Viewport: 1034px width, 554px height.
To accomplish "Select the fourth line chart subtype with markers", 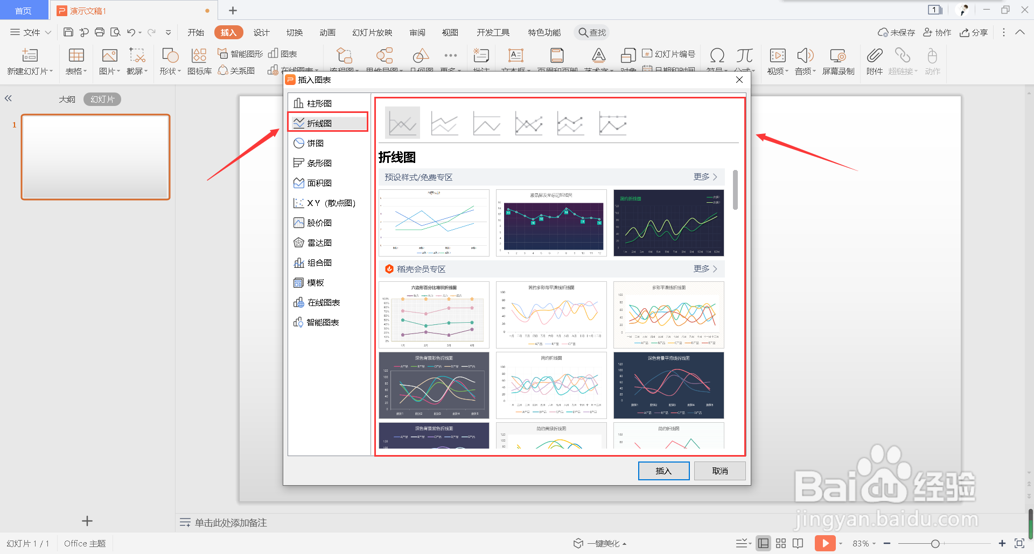I will click(x=528, y=124).
